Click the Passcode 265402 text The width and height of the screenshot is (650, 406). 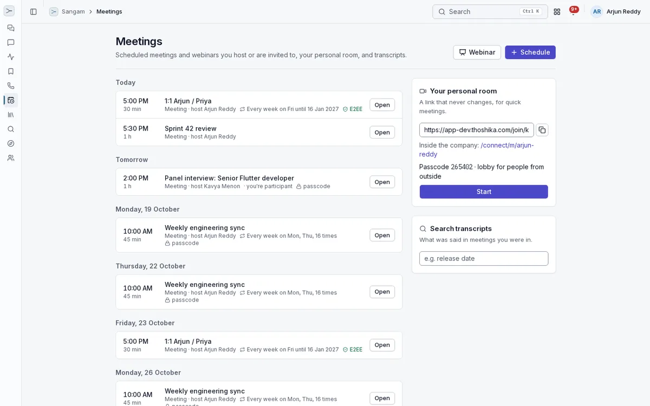(446, 167)
